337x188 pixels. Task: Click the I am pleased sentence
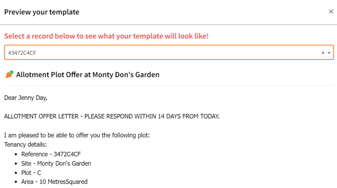click(x=77, y=135)
